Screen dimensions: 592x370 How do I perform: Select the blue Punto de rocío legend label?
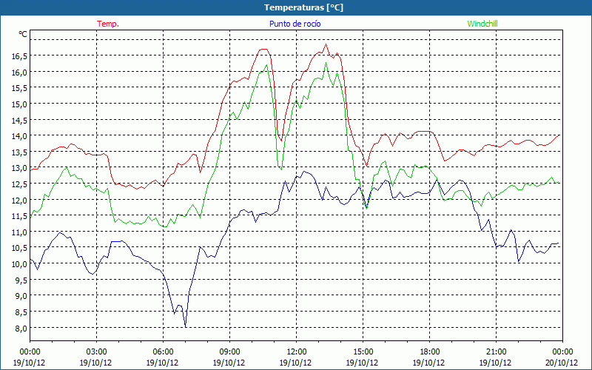pyautogui.click(x=295, y=24)
